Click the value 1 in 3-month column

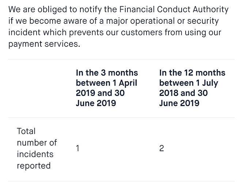77,148
